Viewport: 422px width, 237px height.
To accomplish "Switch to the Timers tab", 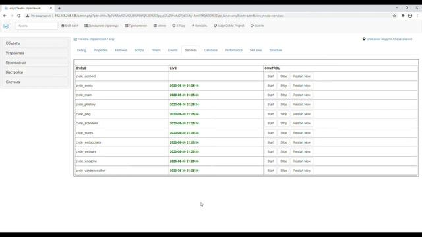I will [156, 50].
